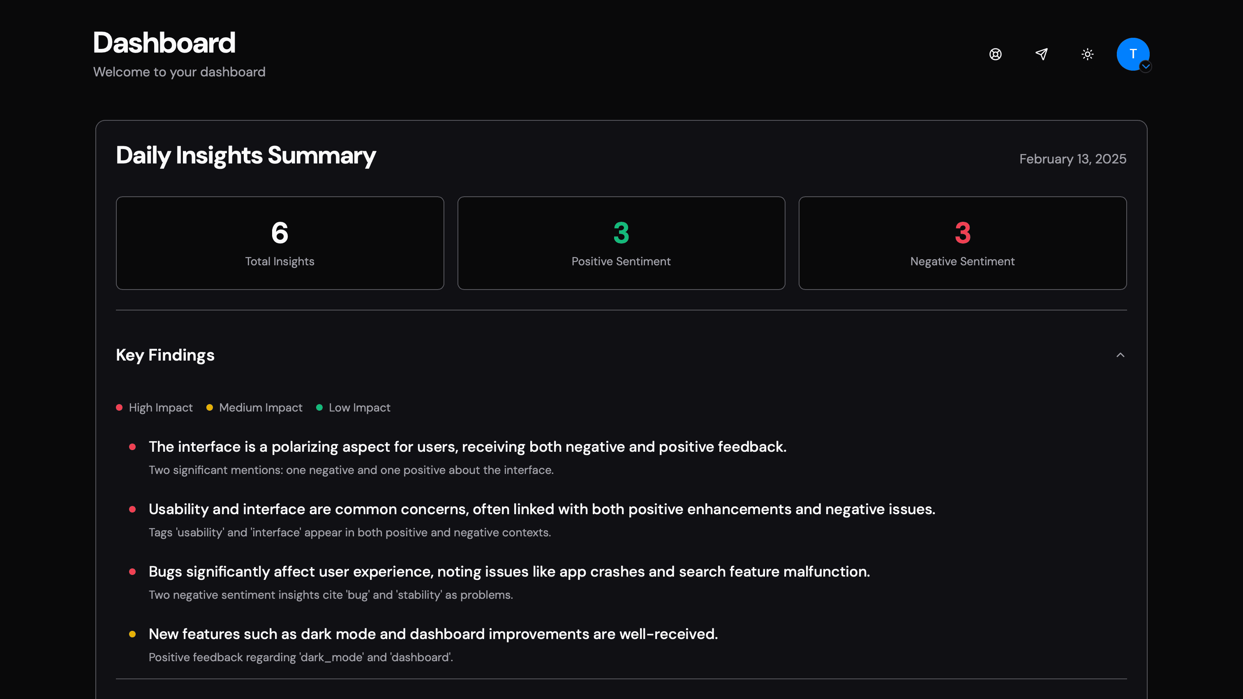Click the avatar dropdown chevron badge

point(1146,67)
